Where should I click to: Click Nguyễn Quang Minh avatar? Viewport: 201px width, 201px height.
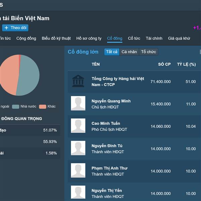[x=78, y=103]
